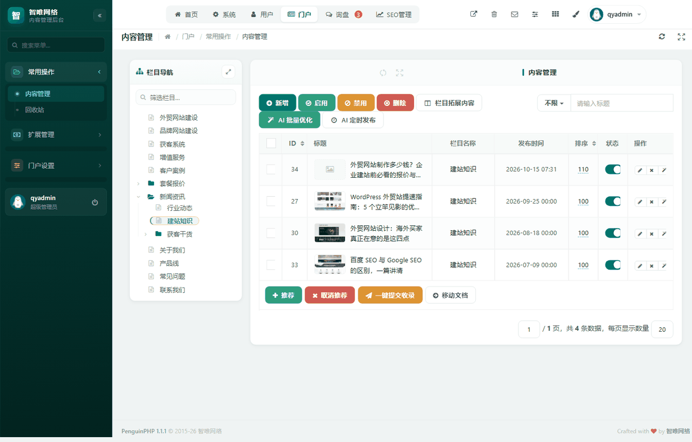Collapse the sidebar with the double-chevron icon
Viewport: 692px width, 442px height.
click(x=99, y=16)
